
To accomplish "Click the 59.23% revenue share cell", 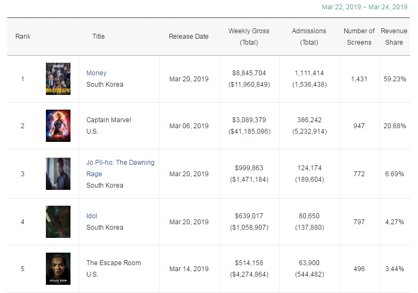I will (x=395, y=79).
